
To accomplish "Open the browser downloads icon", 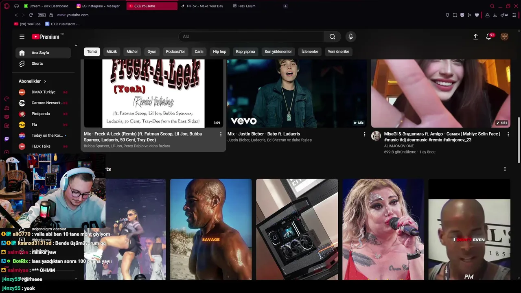I will (x=495, y=15).
